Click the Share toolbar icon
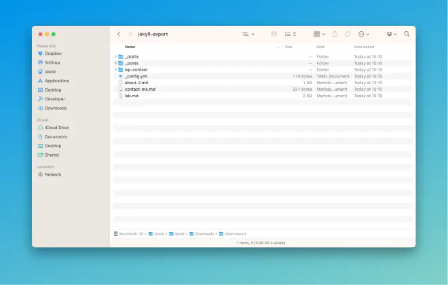Viewport: 448px width, 285px height. click(x=335, y=34)
